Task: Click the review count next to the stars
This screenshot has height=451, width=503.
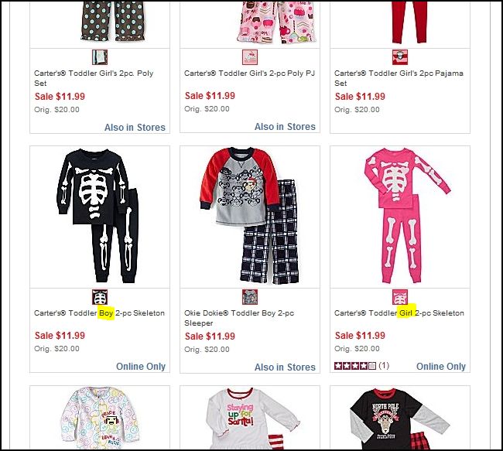Action: [384, 365]
